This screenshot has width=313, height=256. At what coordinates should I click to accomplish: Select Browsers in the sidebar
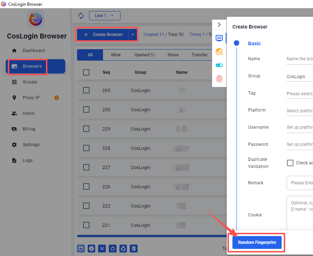pyautogui.click(x=35, y=66)
